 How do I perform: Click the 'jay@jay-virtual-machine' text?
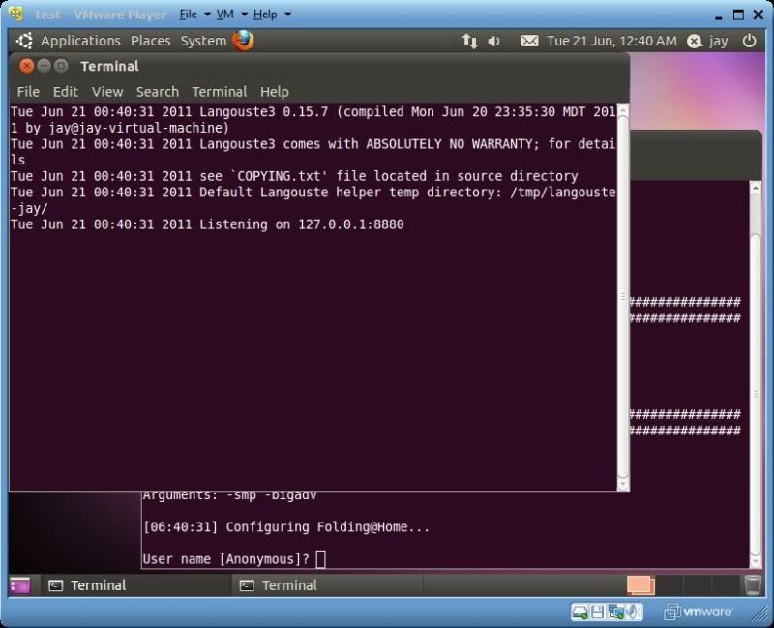click(x=135, y=129)
